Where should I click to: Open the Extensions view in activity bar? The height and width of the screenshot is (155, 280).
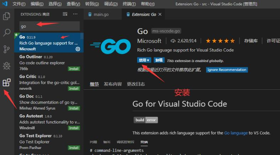pos(7,83)
